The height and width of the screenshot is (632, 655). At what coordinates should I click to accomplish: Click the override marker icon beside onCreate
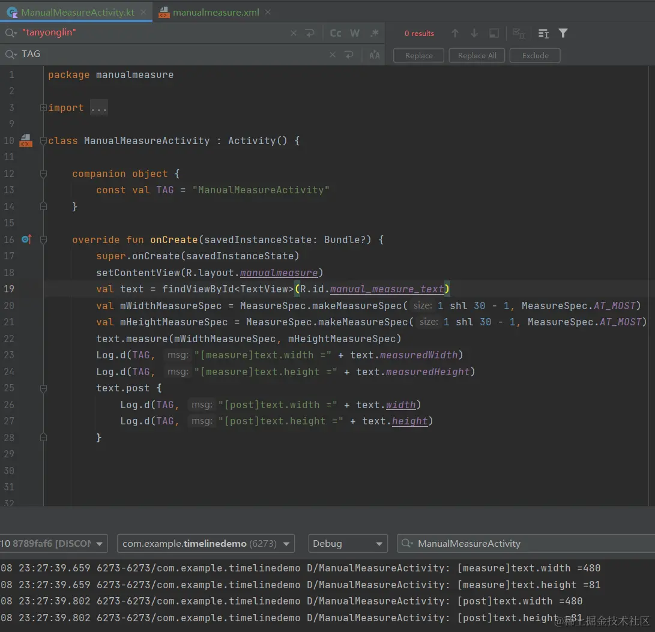pyautogui.click(x=26, y=239)
